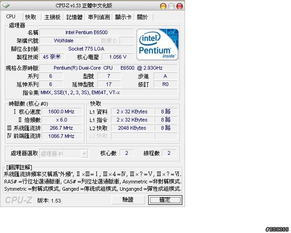Click the CPU-Z logo at bottom left
The height and width of the screenshot is (233, 291).
pos(19,200)
